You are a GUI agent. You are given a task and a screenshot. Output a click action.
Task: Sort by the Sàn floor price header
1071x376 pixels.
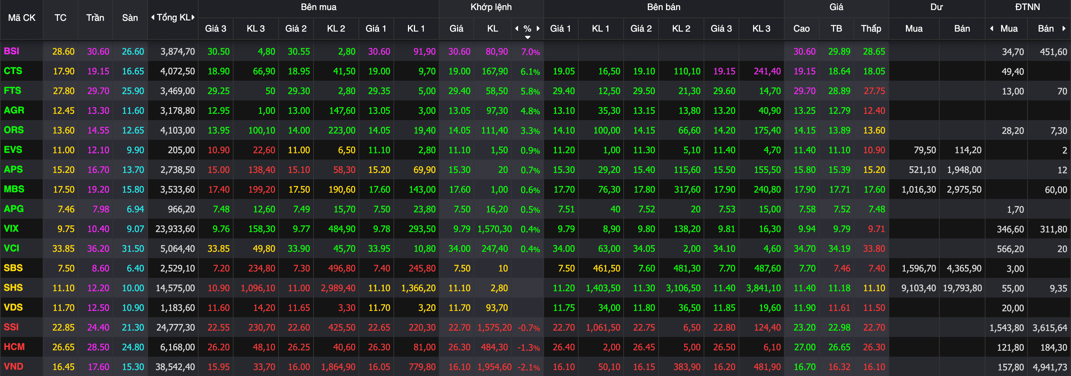pos(130,17)
